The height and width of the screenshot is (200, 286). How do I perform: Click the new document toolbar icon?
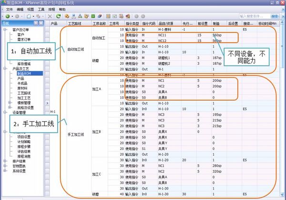(29, 16)
